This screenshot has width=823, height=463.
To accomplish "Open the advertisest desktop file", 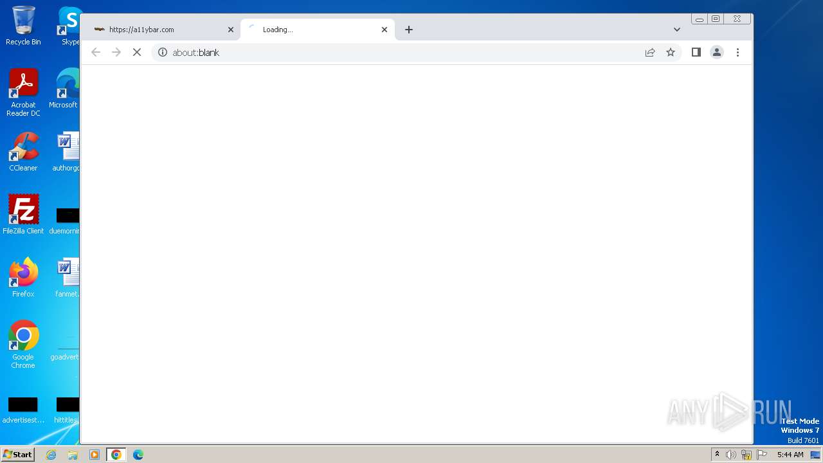I will 23,410.
